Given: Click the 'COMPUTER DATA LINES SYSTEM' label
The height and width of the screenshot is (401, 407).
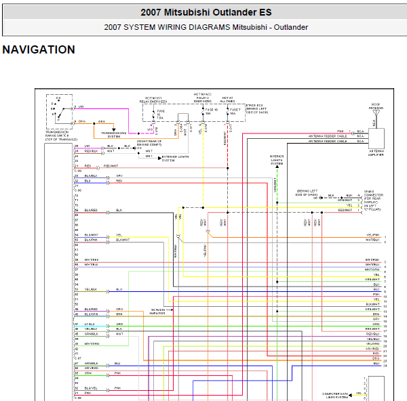Looking at the screenshot, I should coord(335,396).
